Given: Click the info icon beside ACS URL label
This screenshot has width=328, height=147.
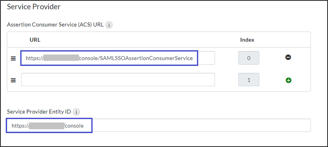Looking at the screenshot, I should [x=109, y=25].
